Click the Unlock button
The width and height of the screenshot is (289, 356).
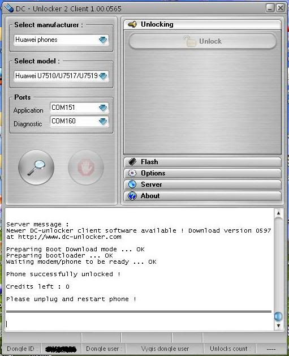pos(202,41)
